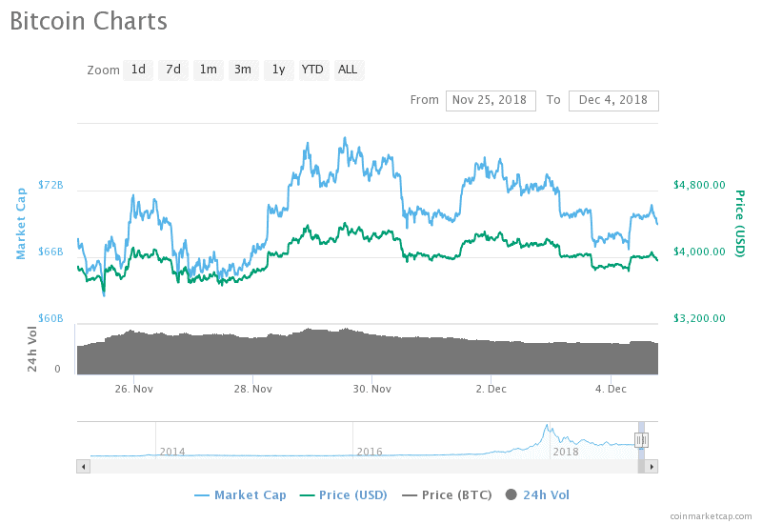The image size is (762, 524).
Task: Toggle Market Cap series in legend
Action: [x=240, y=495]
